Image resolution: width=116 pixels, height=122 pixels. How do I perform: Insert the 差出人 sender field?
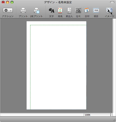pyautogui.click(x=69, y=10)
